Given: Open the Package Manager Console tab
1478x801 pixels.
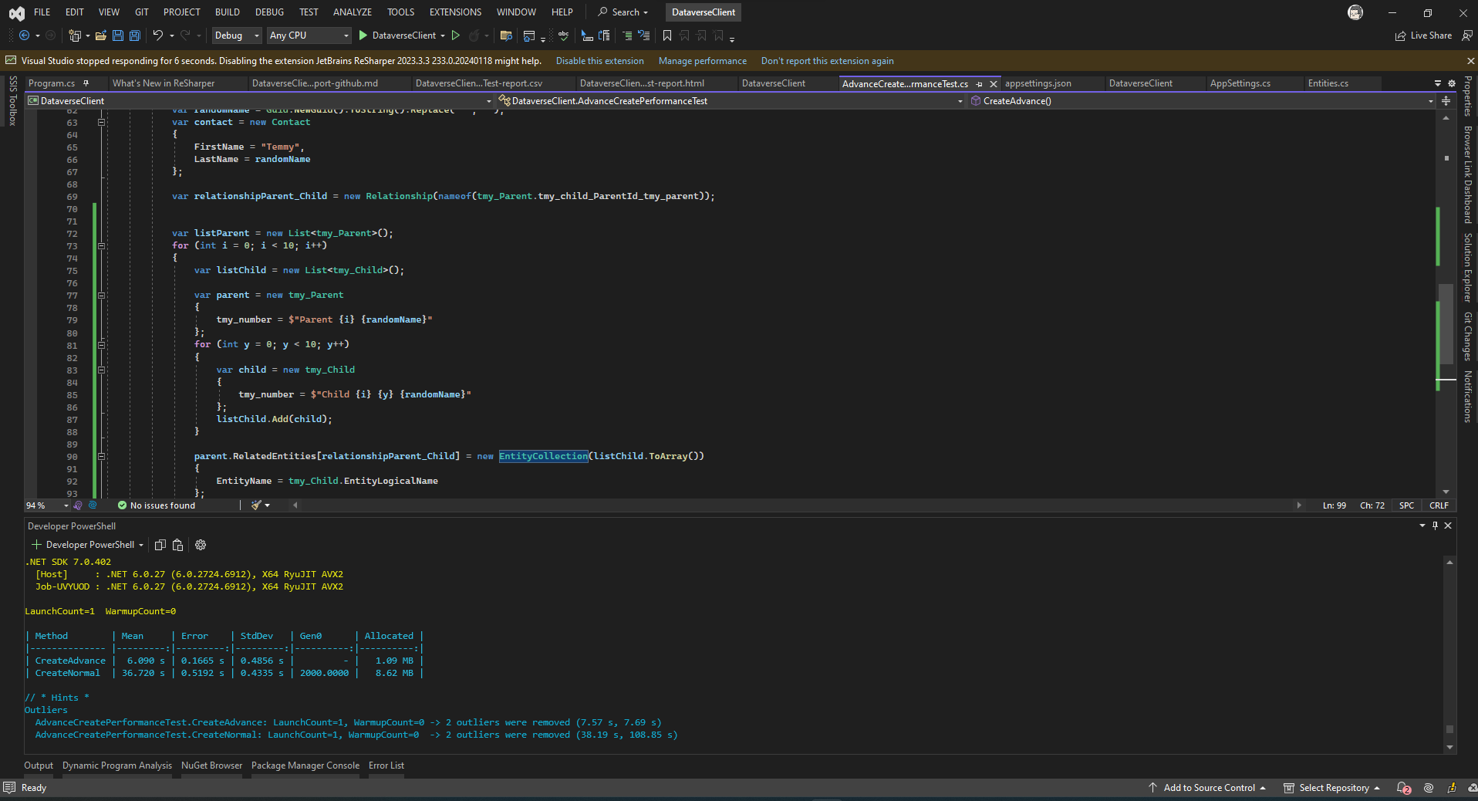Looking at the screenshot, I should (305, 766).
